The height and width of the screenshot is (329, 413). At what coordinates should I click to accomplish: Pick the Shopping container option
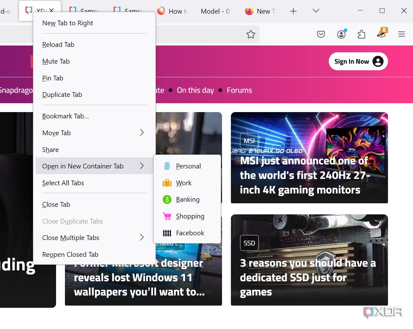point(190,216)
